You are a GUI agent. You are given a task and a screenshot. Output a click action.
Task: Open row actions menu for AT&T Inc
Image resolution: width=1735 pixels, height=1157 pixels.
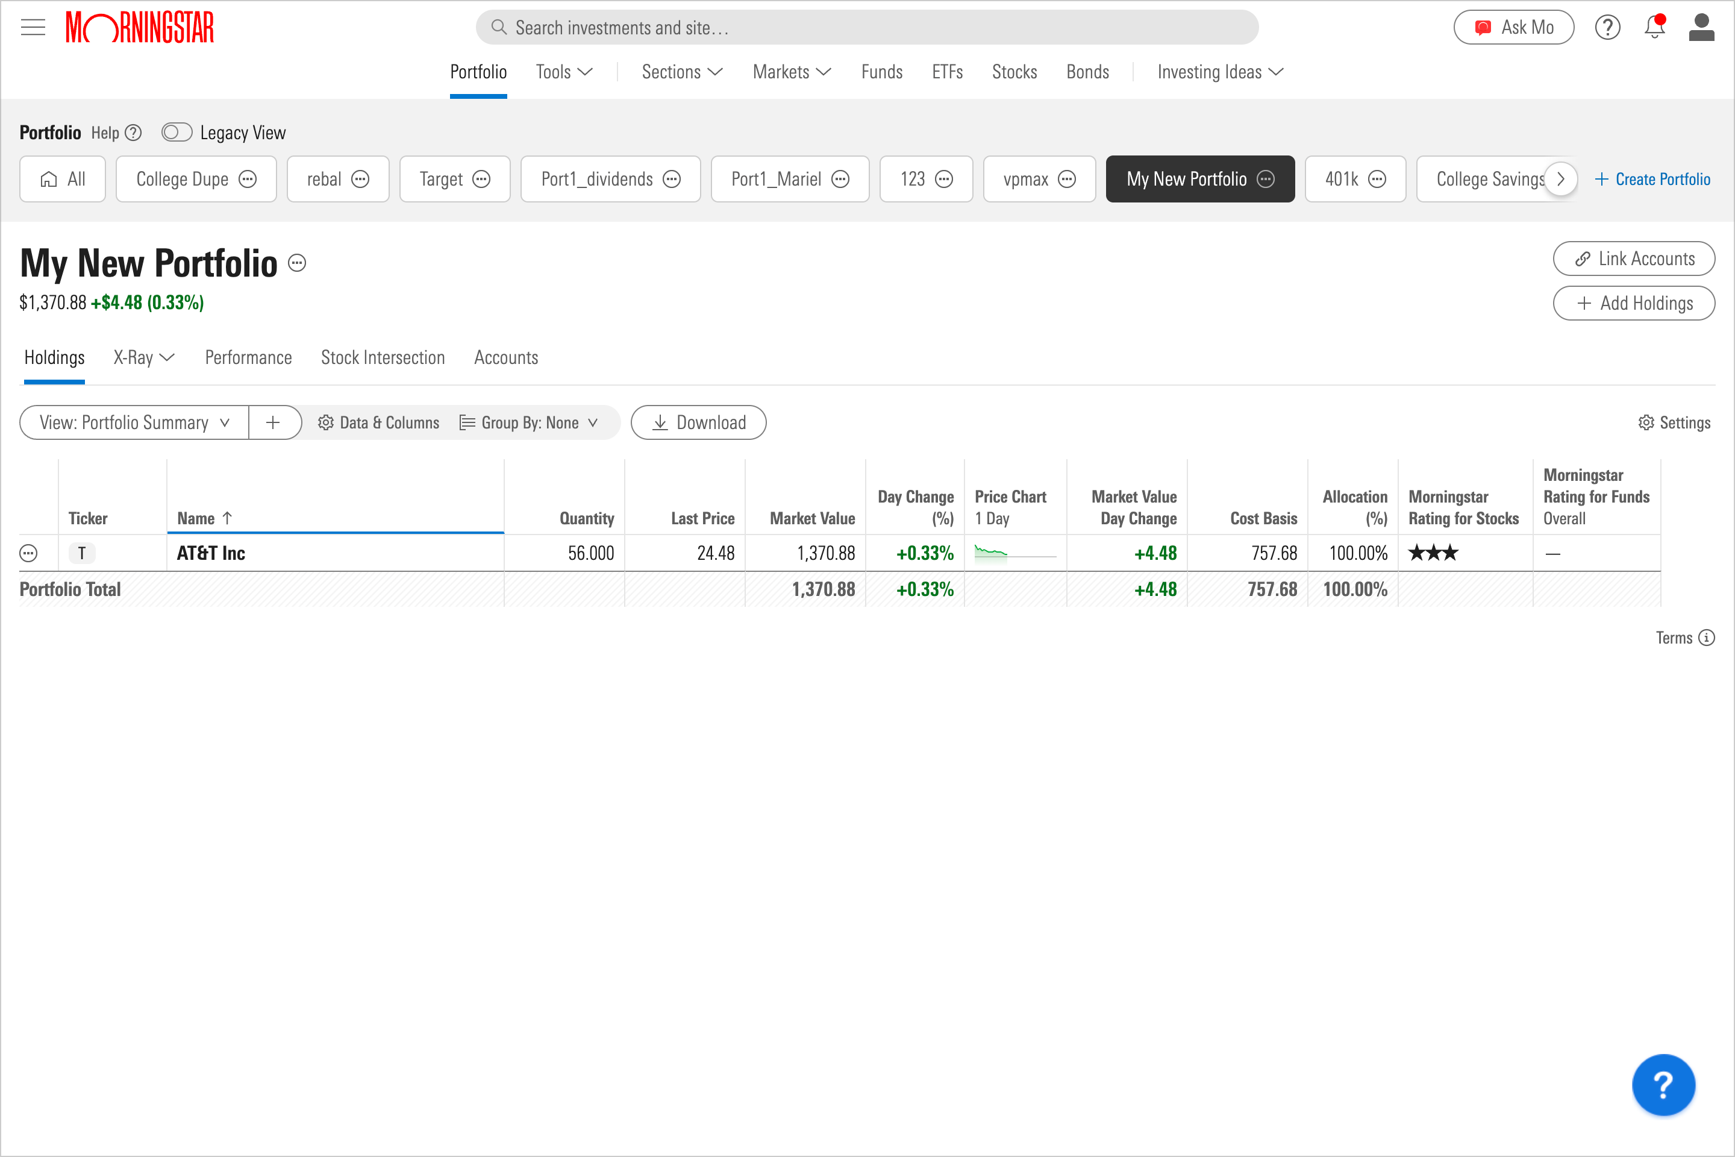pyautogui.click(x=29, y=553)
